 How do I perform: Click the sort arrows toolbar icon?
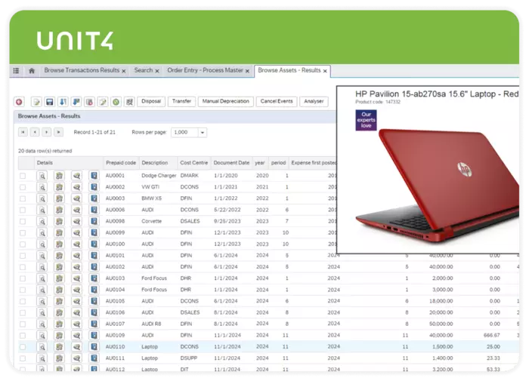tap(63, 102)
